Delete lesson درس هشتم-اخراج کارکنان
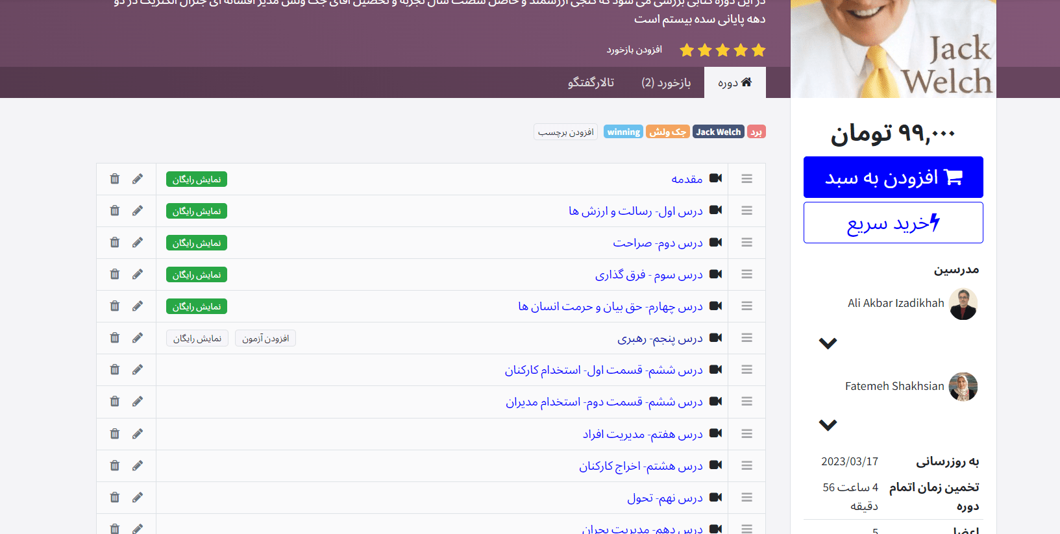Viewport: 1060px width, 534px height. pyautogui.click(x=115, y=465)
